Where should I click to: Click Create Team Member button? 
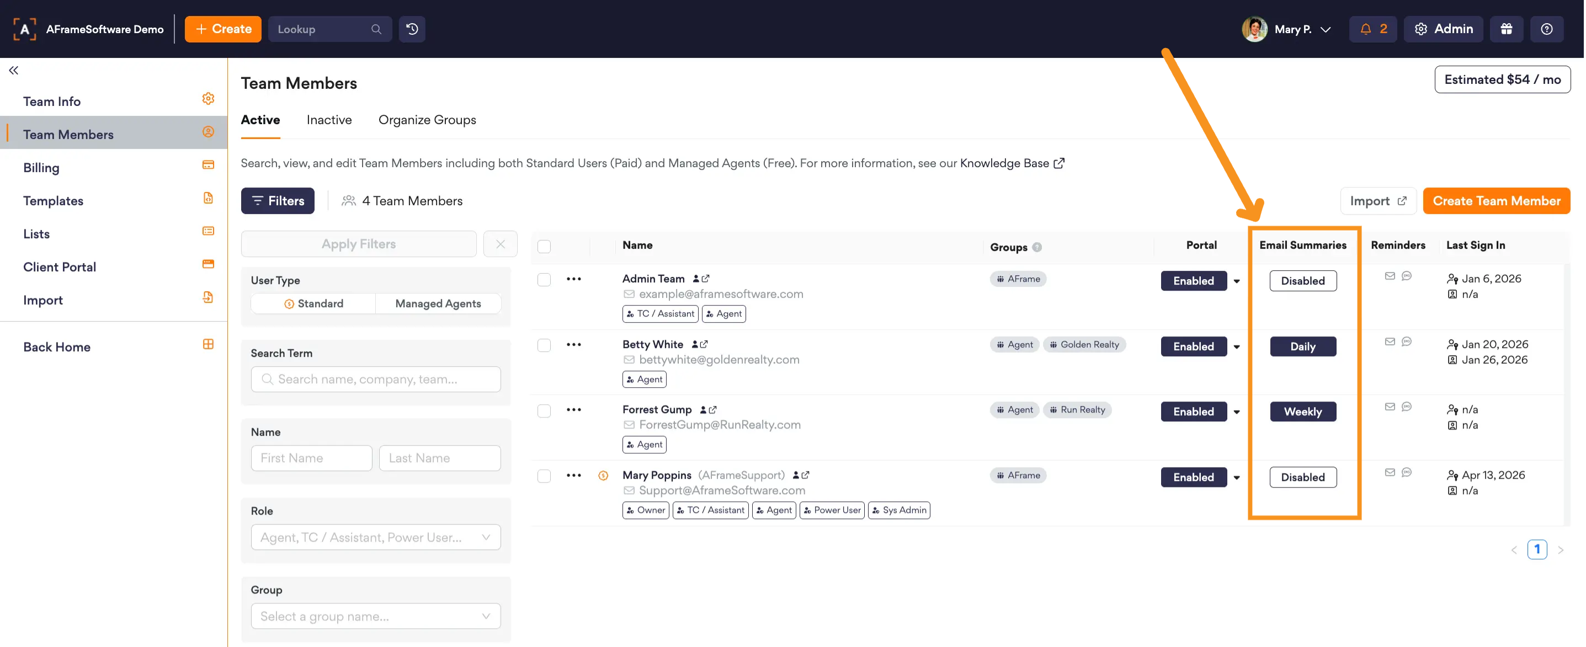pos(1495,201)
